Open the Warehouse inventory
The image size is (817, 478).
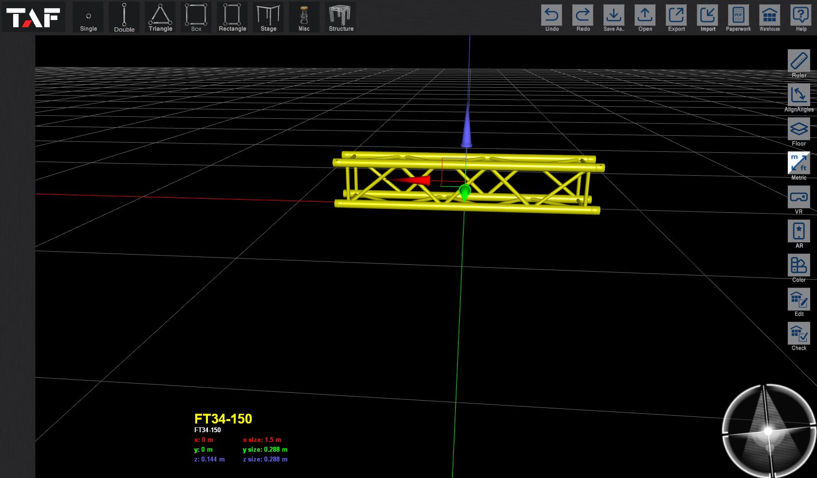tap(770, 18)
